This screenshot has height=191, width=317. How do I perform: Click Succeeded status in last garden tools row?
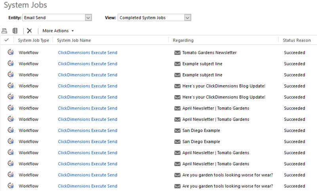[x=294, y=186]
